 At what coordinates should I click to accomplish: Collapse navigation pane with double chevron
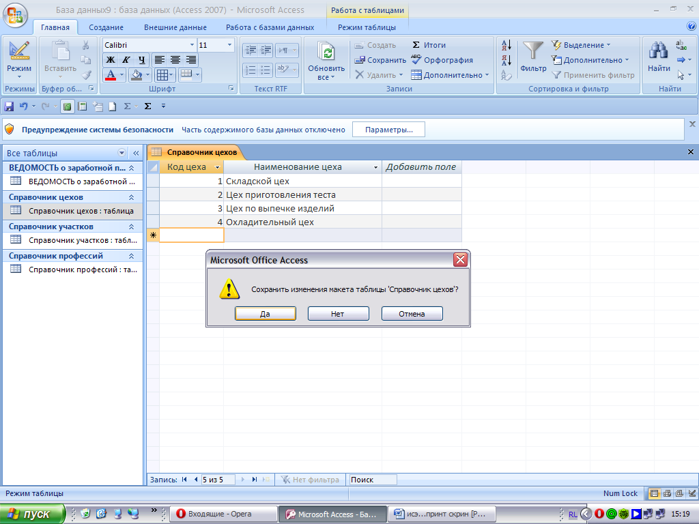[x=136, y=153]
